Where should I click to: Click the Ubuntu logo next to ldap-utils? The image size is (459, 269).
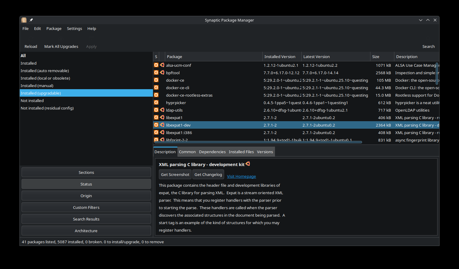click(162, 110)
